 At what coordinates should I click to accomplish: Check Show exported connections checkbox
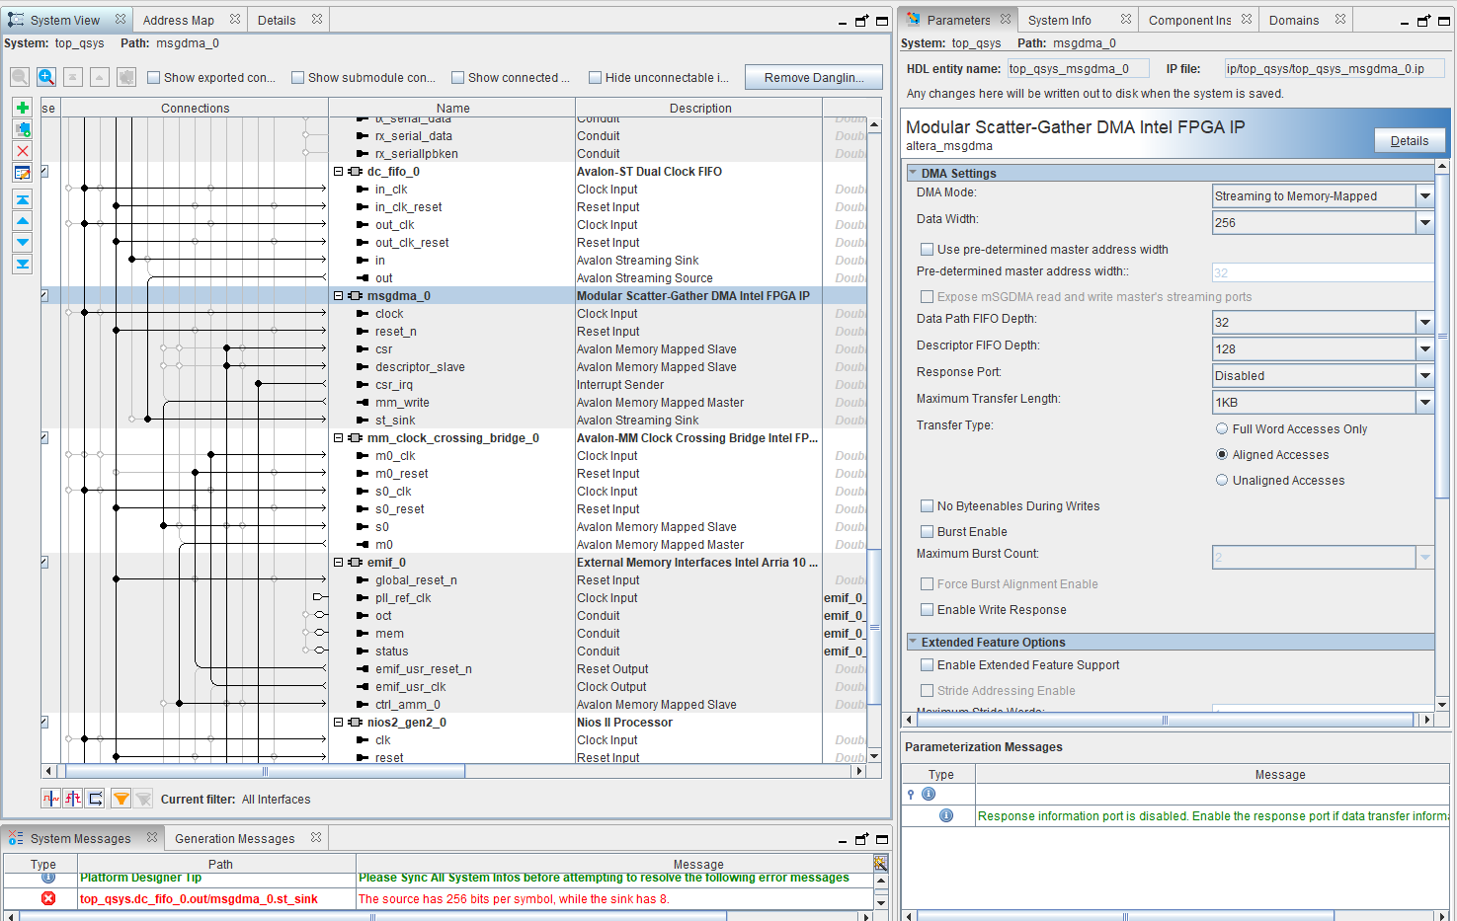(154, 78)
